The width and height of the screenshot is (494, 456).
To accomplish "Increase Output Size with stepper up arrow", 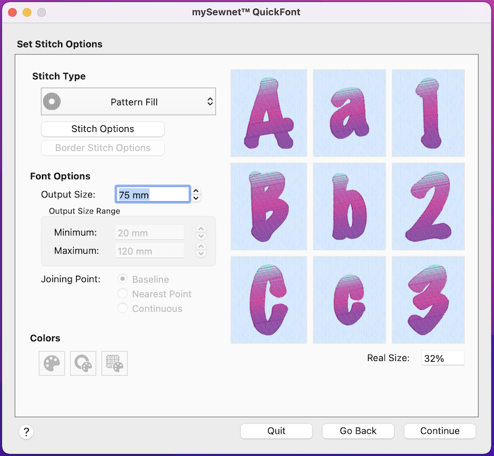I will (x=196, y=191).
